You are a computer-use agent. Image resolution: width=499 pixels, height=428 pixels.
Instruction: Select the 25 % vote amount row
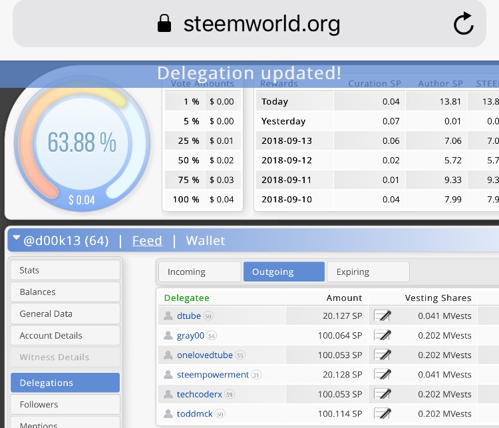203,140
